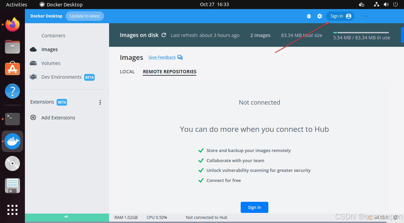404x223 pixels.
Task: Click the volume icon in the system tray
Action: tap(386, 4)
